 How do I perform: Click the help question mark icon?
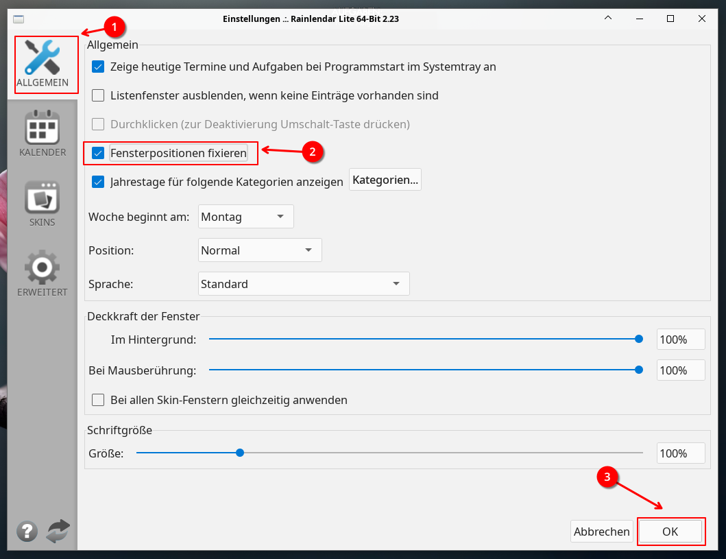click(27, 531)
